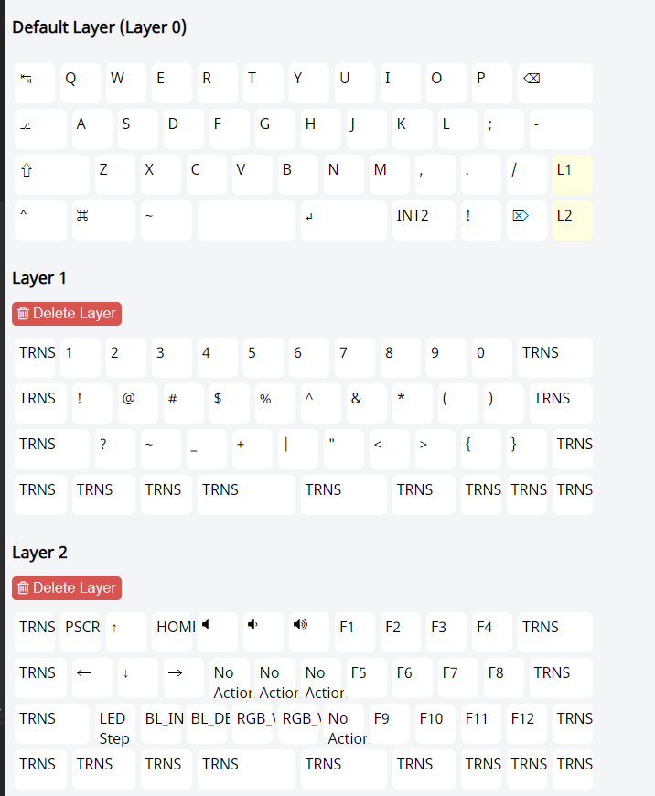655x796 pixels.
Task: Click the volume down key on Layer 2
Action: click(x=263, y=632)
